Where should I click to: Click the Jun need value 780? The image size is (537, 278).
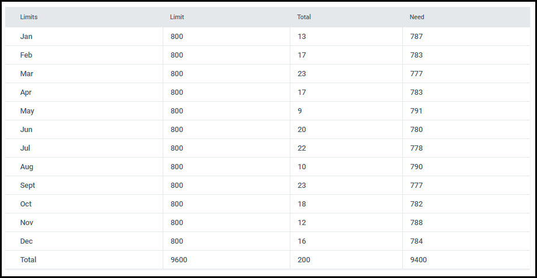click(x=416, y=130)
